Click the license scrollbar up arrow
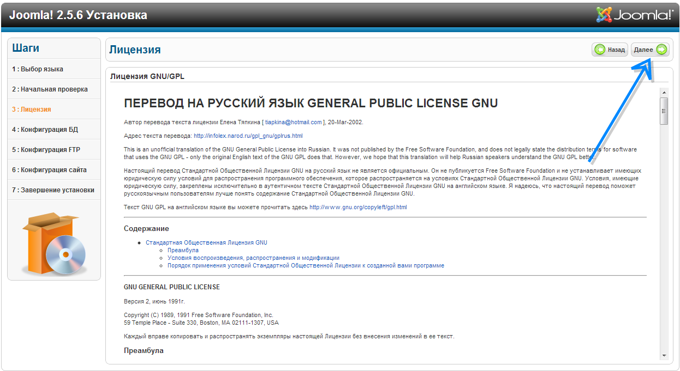The image size is (680, 371). [x=664, y=92]
